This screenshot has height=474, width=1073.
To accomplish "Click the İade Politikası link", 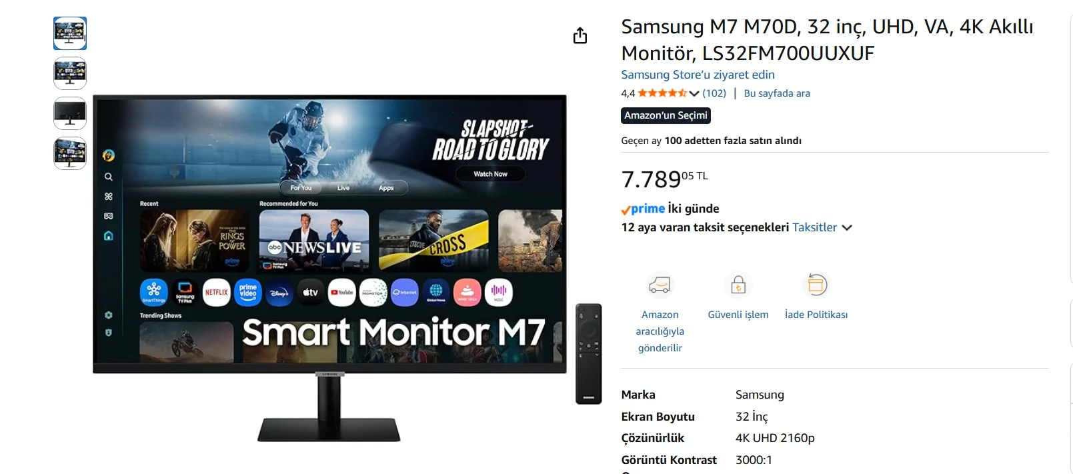I will coord(816,315).
